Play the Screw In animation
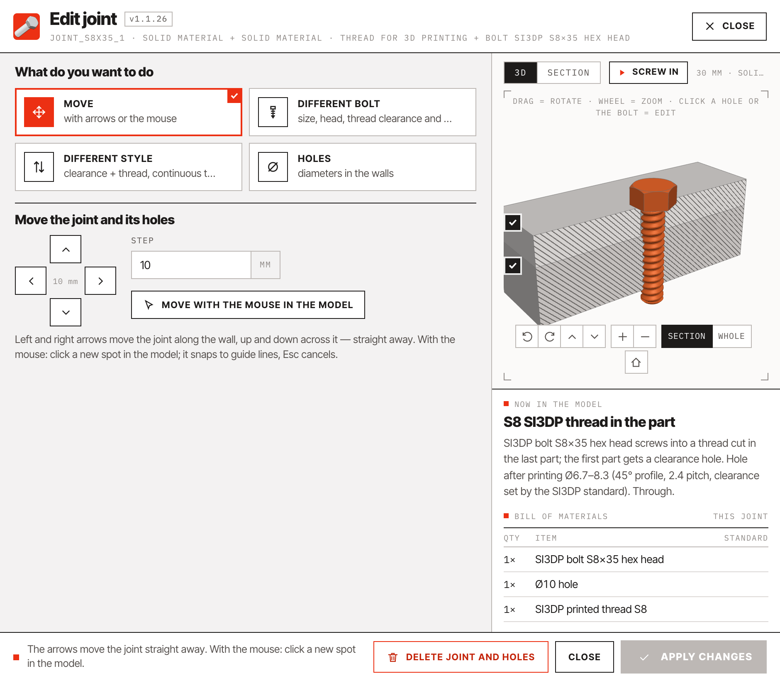This screenshot has width=780, height=681. pos(648,73)
